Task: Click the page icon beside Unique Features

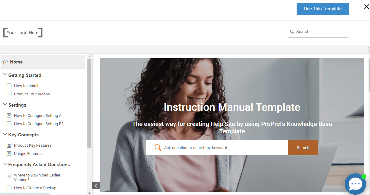Action: pyautogui.click(x=9, y=154)
